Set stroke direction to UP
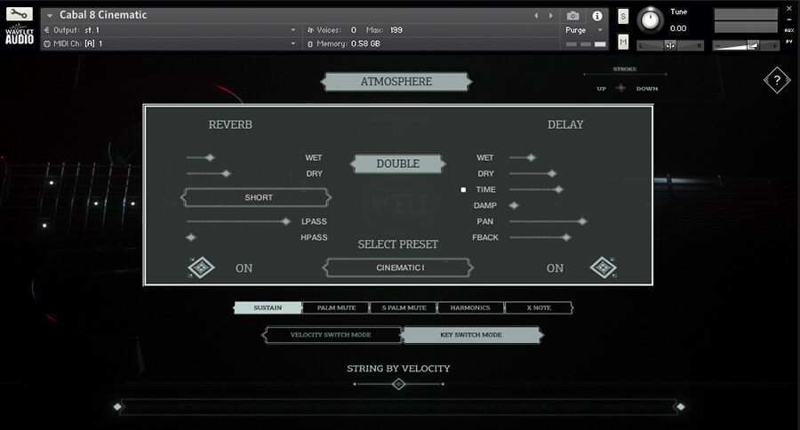The width and height of the screenshot is (800, 430). tap(602, 89)
